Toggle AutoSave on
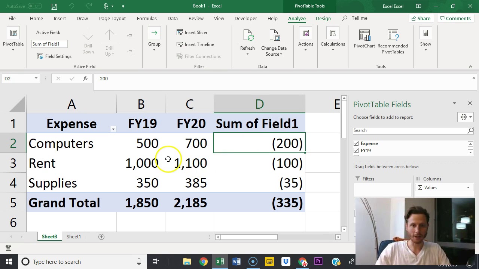 [x=35, y=6]
